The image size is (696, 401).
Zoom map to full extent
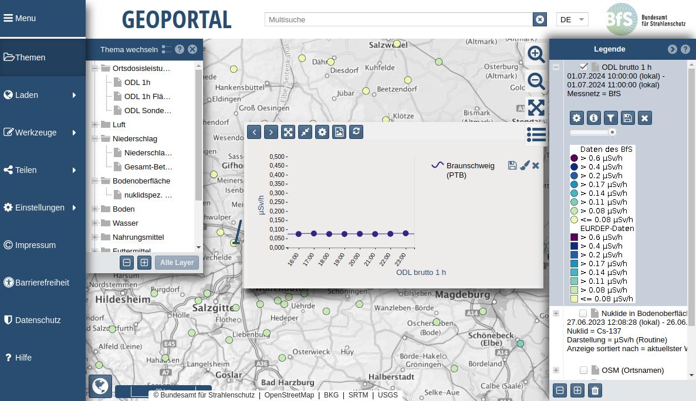(x=536, y=107)
